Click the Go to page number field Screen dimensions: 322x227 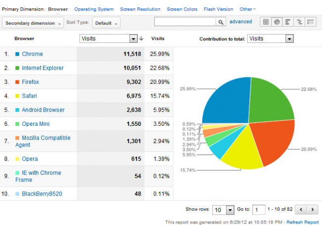pyautogui.click(x=259, y=210)
